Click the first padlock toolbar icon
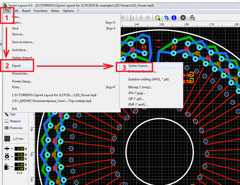This screenshot has height=185, width=240. (x=141, y=18)
